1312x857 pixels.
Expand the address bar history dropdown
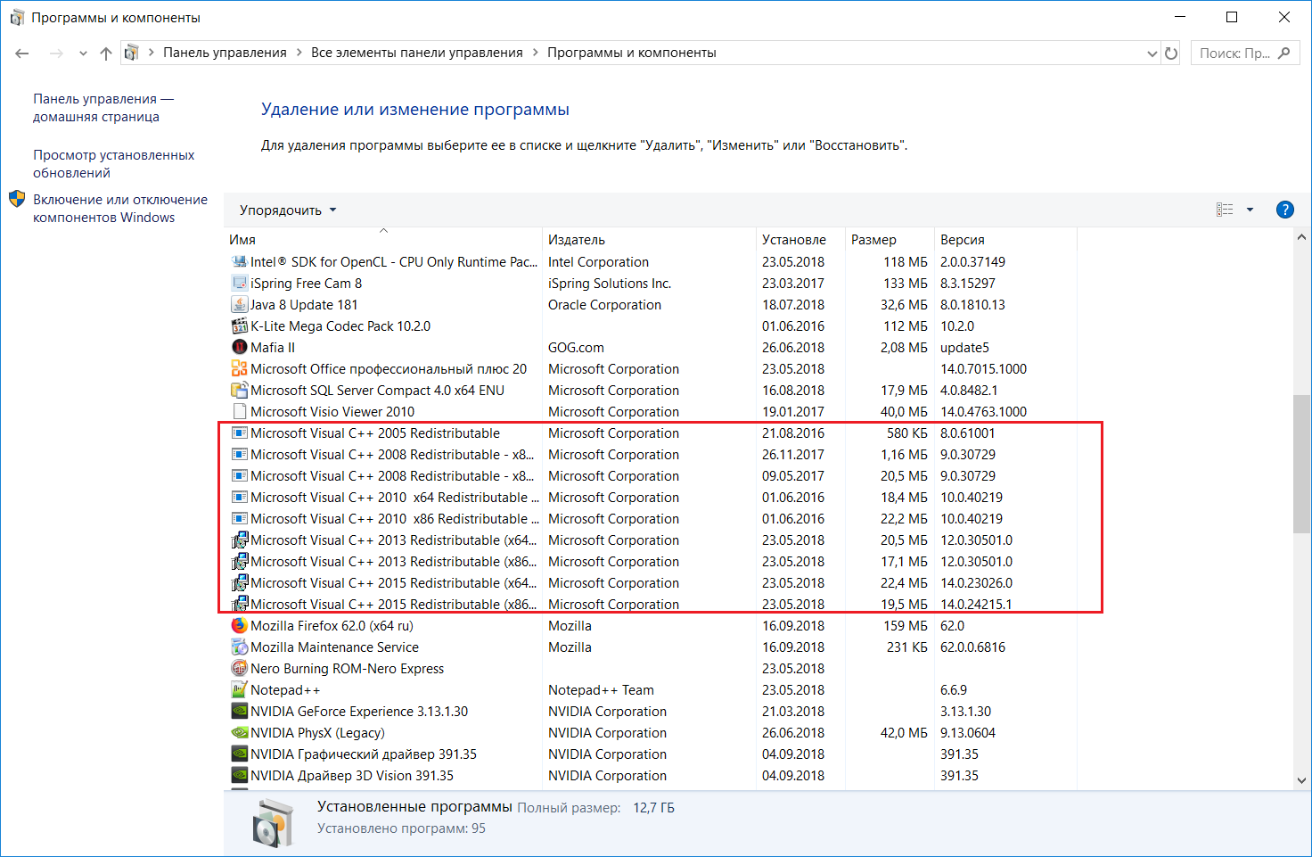(1152, 54)
